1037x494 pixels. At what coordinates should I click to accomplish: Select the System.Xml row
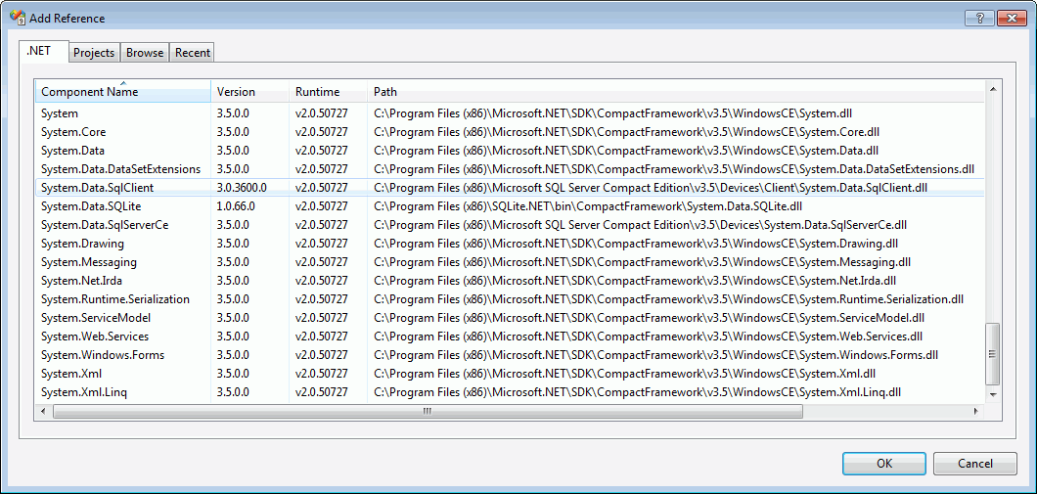[510, 374]
